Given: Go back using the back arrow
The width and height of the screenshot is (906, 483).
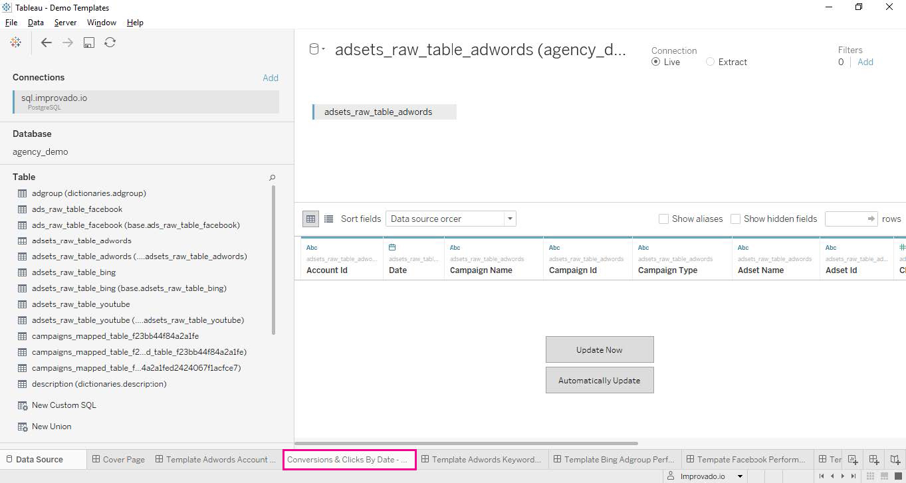Looking at the screenshot, I should click(46, 43).
